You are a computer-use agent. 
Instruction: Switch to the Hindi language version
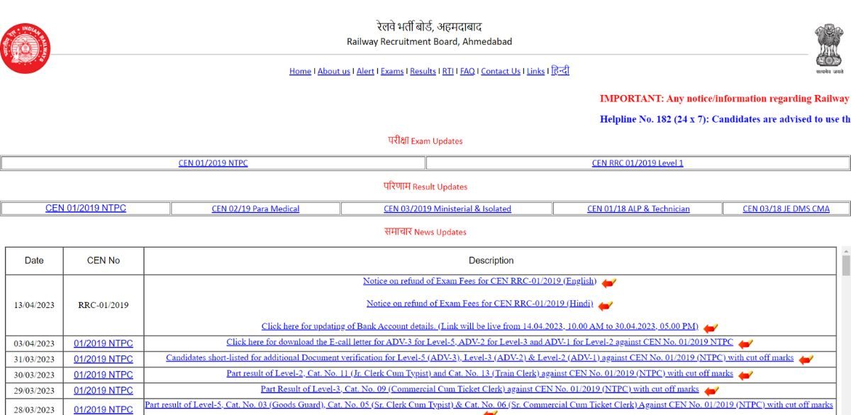(560, 71)
